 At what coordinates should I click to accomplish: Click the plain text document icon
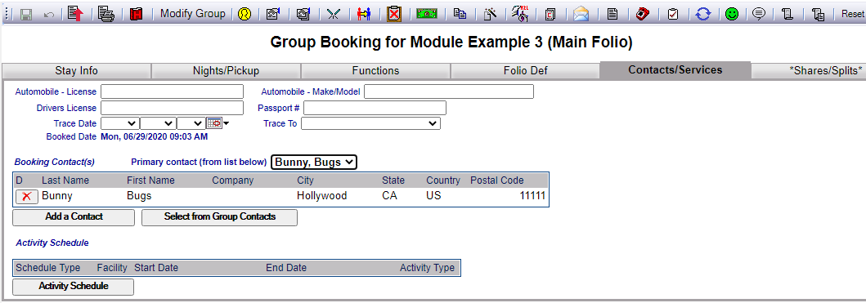(x=612, y=15)
